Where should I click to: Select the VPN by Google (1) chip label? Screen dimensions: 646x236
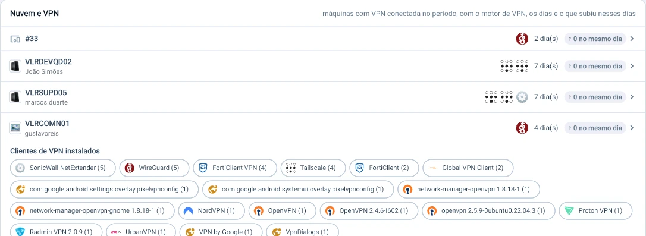226,232
